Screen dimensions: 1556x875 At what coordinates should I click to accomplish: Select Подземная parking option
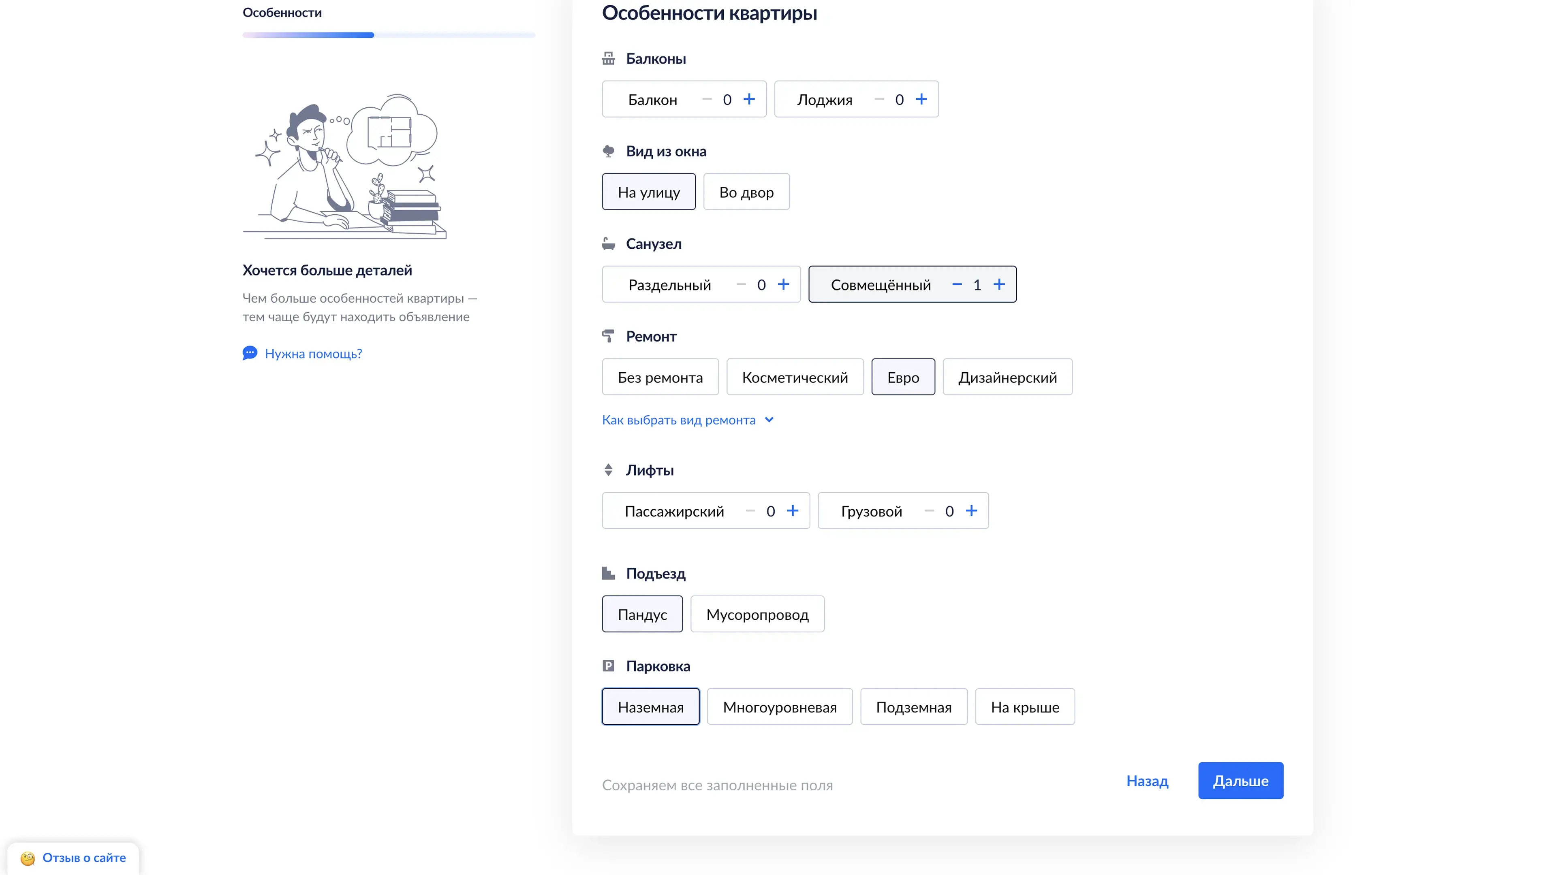coord(913,707)
